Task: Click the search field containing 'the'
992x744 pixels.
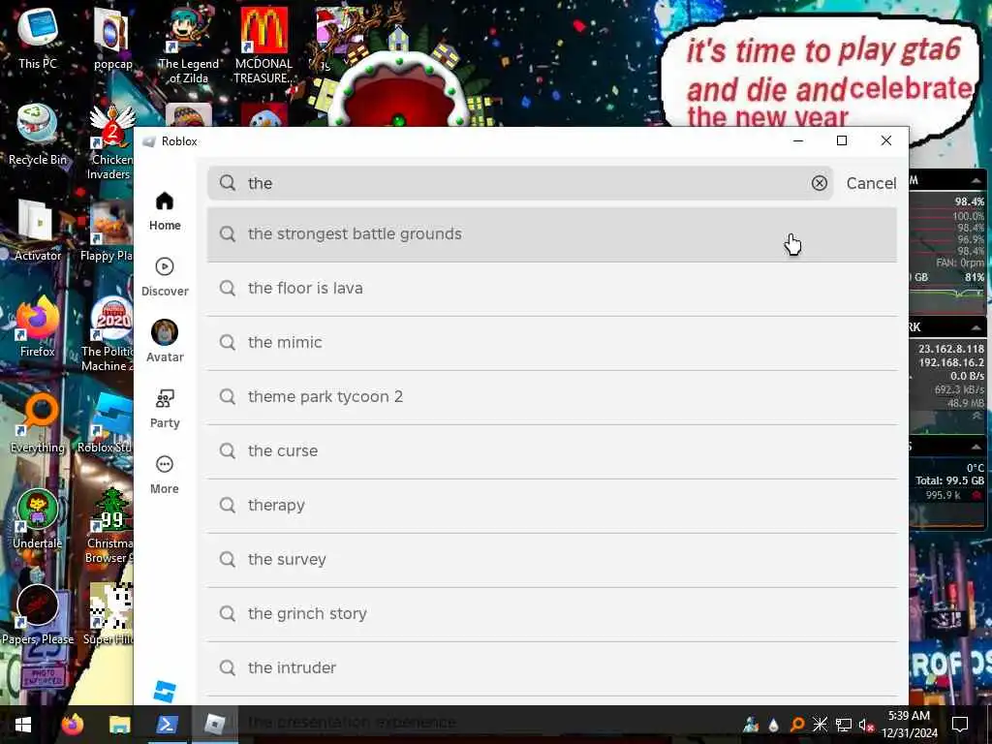Action: click(x=520, y=183)
